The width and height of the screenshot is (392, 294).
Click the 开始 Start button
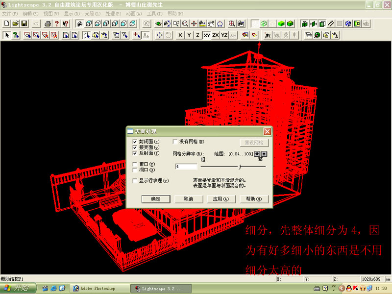[x=18, y=288]
